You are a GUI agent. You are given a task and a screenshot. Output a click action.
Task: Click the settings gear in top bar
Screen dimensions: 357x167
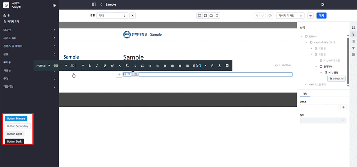[323, 5]
